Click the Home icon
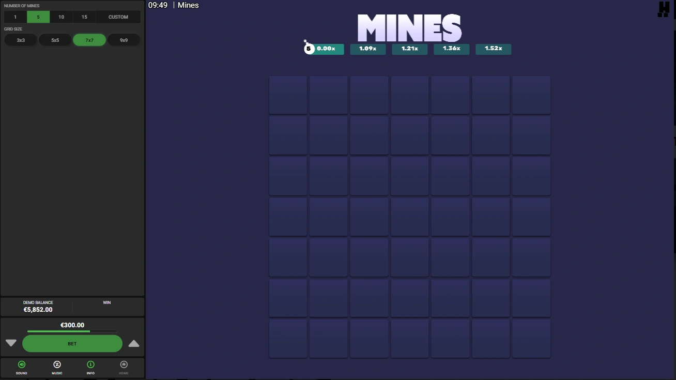 124,365
